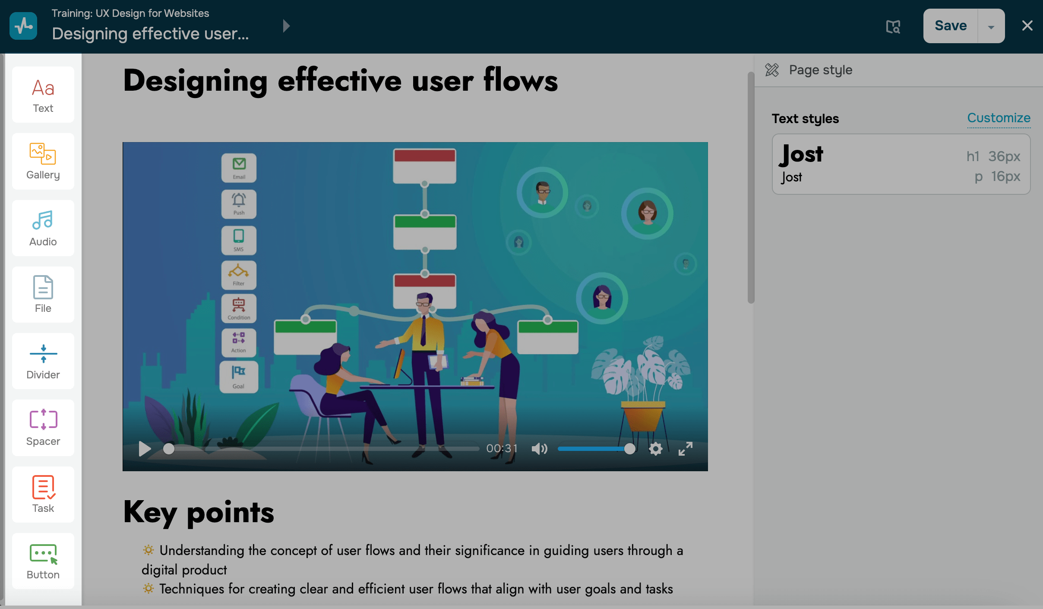
Task: Click the video settings gear
Action: (x=655, y=449)
